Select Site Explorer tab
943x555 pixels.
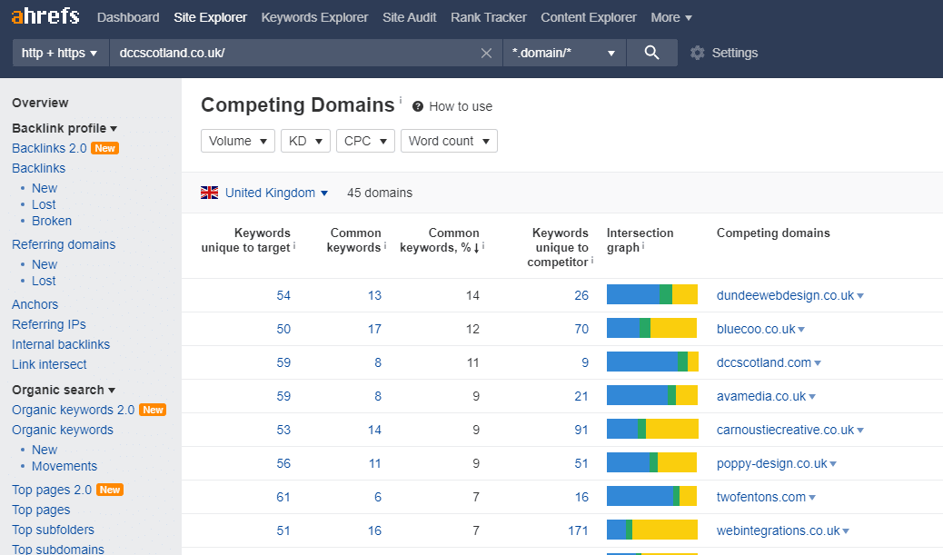pyautogui.click(x=210, y=17)
